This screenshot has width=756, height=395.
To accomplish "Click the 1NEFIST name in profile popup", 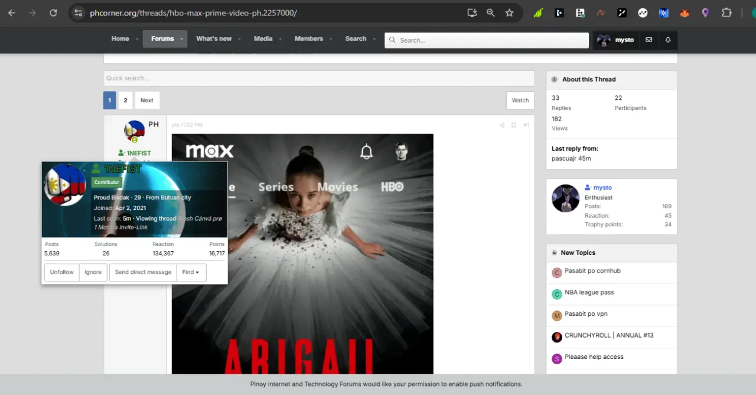I will 122,169.
